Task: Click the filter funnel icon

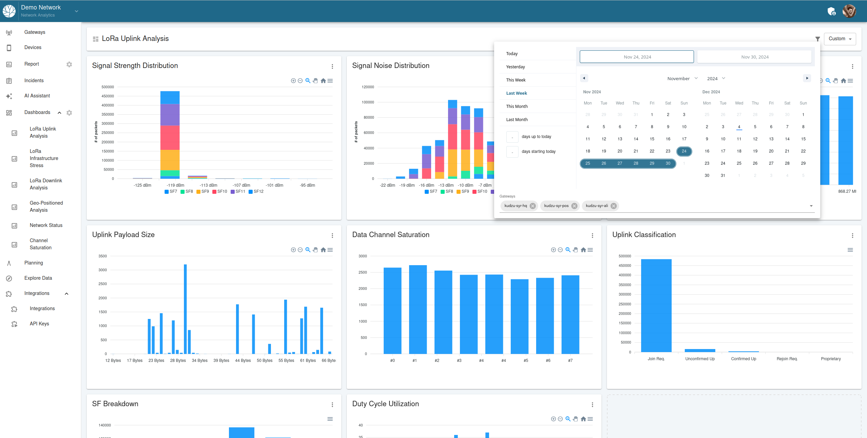Action: [x=818, y=39]
